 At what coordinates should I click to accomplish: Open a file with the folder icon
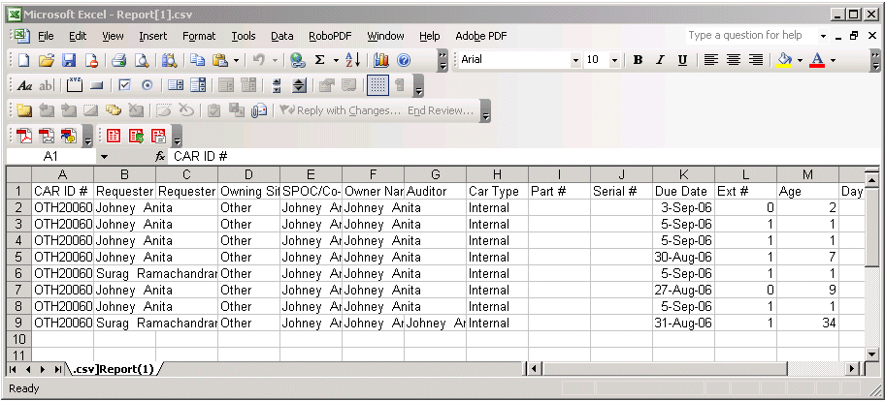pyautogui.click(x=47, y=60)
